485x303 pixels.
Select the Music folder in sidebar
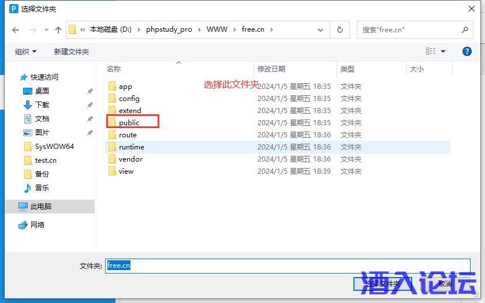coord(42,188)
